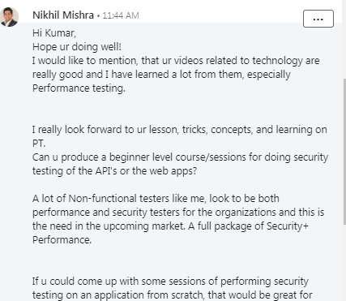Click the standalone 'Performance.' line

click(62, 240)
